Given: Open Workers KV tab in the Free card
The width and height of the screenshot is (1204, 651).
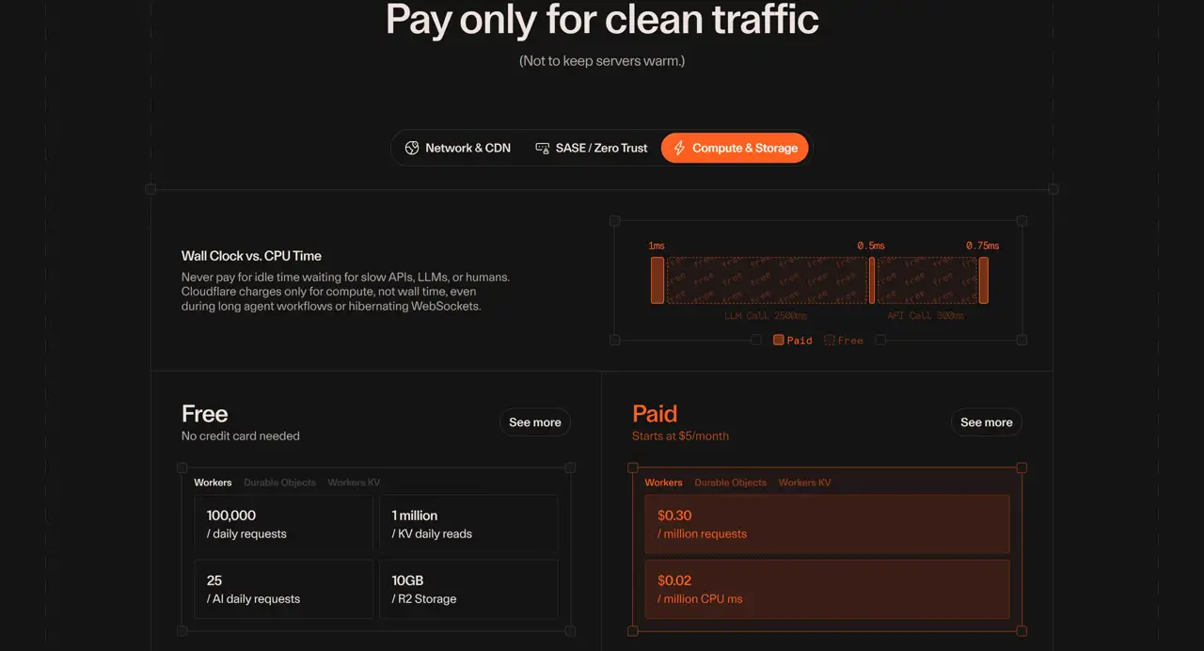Looking at the screenshot, I should tap(354, 483).
